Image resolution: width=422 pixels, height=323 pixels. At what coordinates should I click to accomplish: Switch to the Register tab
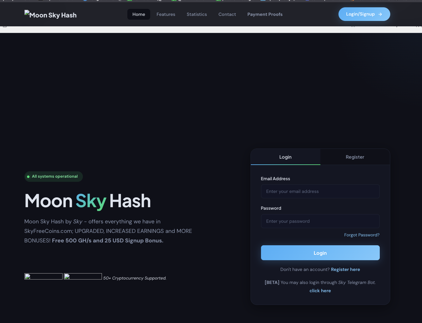(x=355, y=157)
